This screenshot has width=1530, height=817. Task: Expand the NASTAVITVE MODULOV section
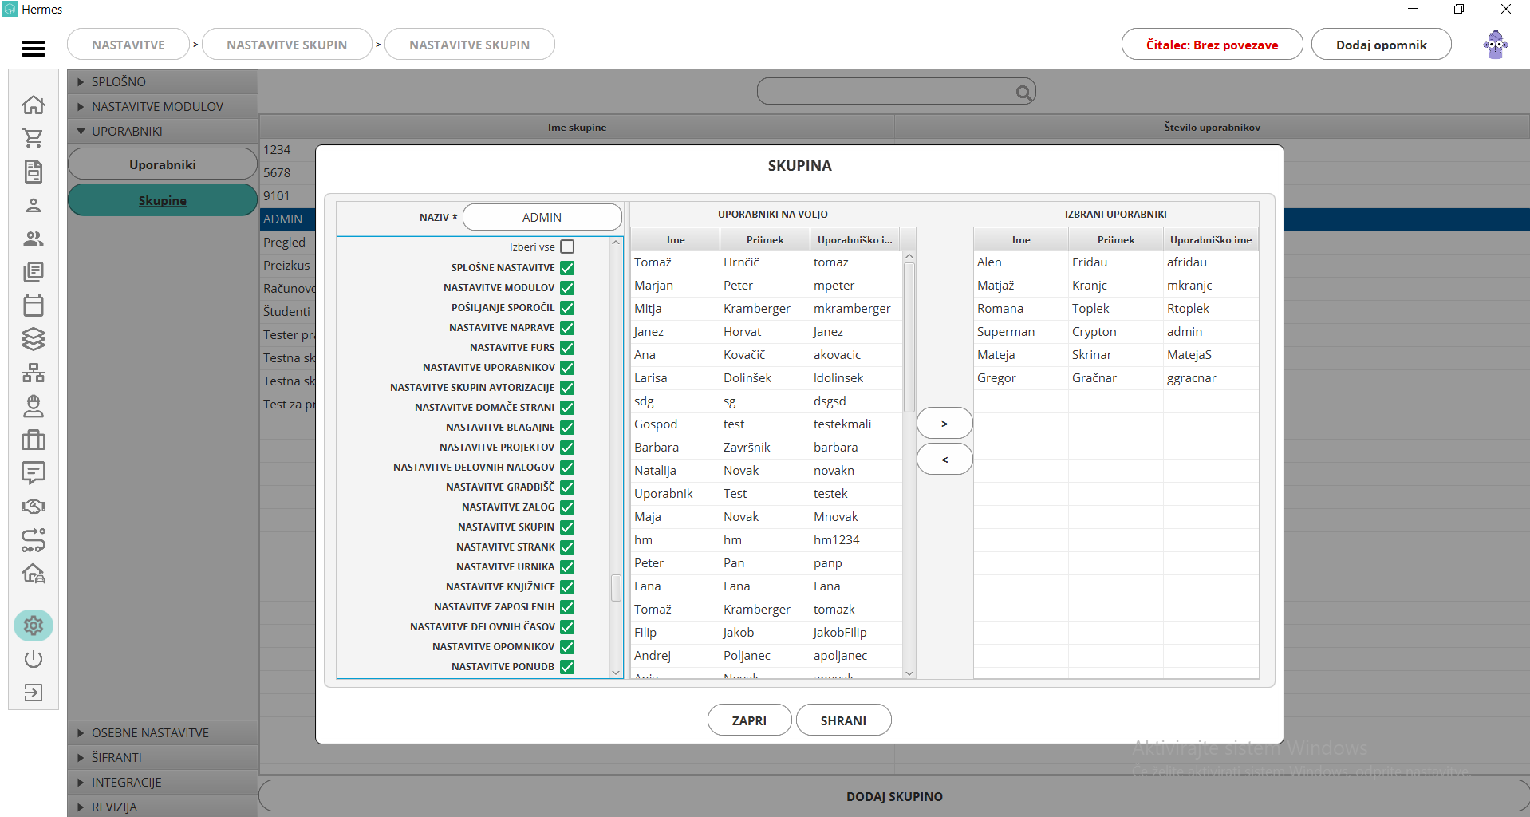pyautogui.click(x=163, y=106)
